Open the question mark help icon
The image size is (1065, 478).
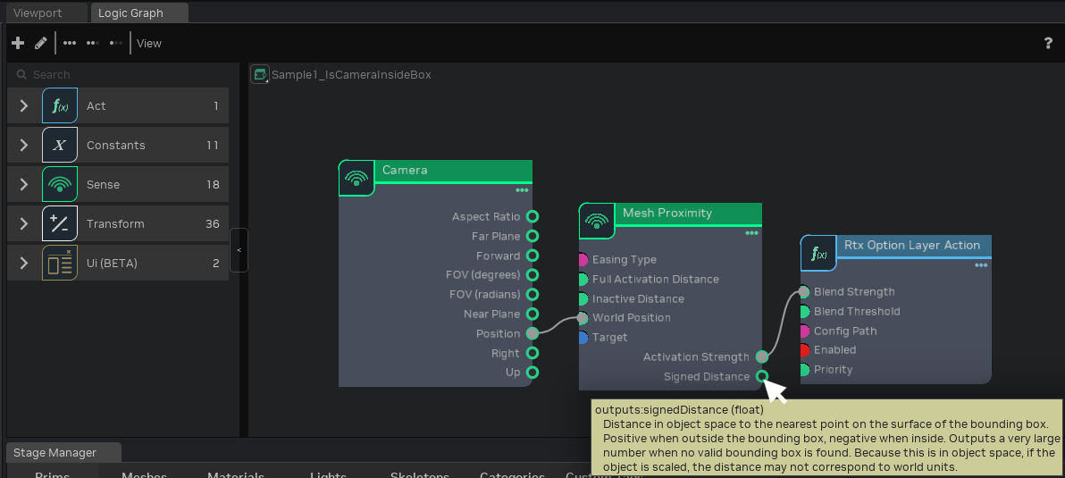point(1048,43)
